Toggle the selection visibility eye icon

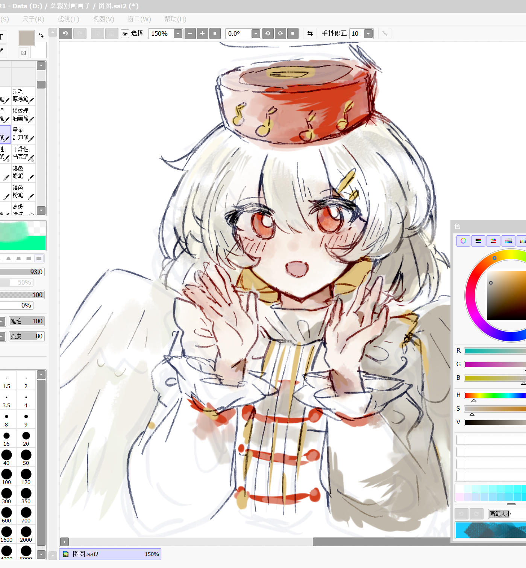click(125, 34)
